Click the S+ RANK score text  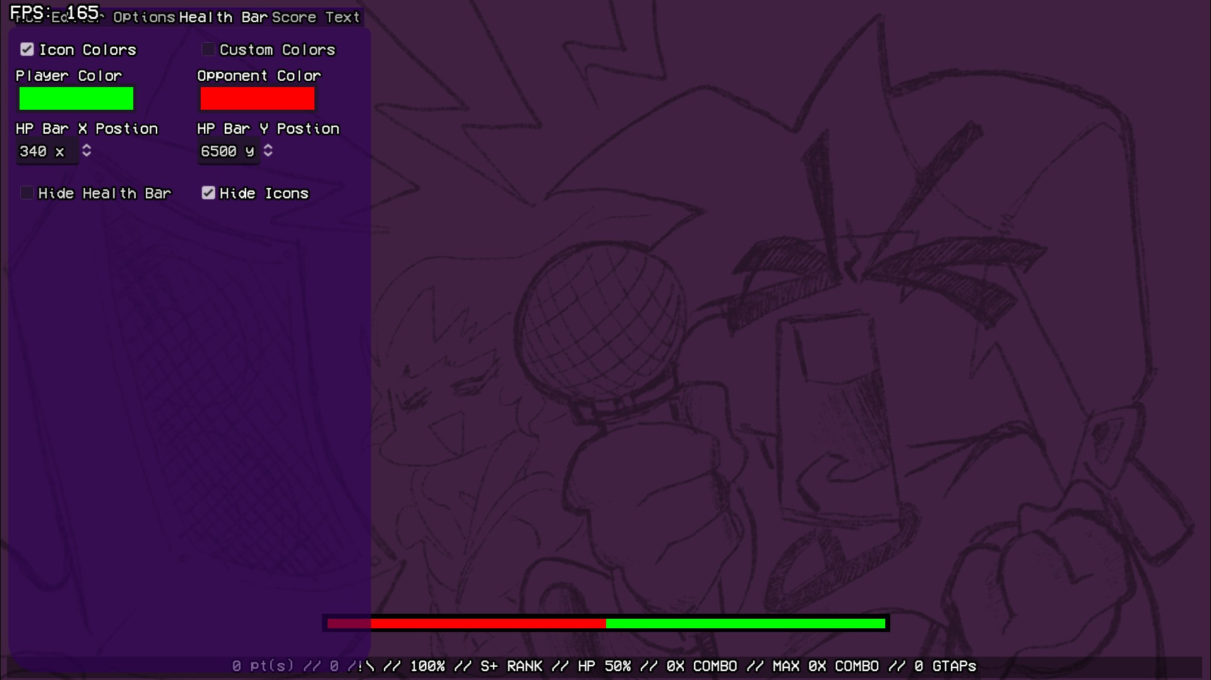[510, 666]
